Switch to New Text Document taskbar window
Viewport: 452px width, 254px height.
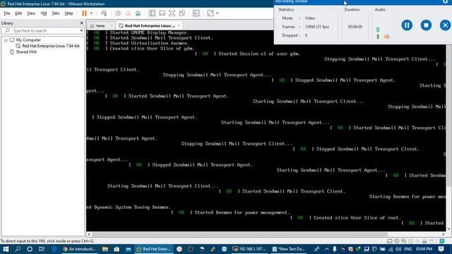[x=289, y=249]
